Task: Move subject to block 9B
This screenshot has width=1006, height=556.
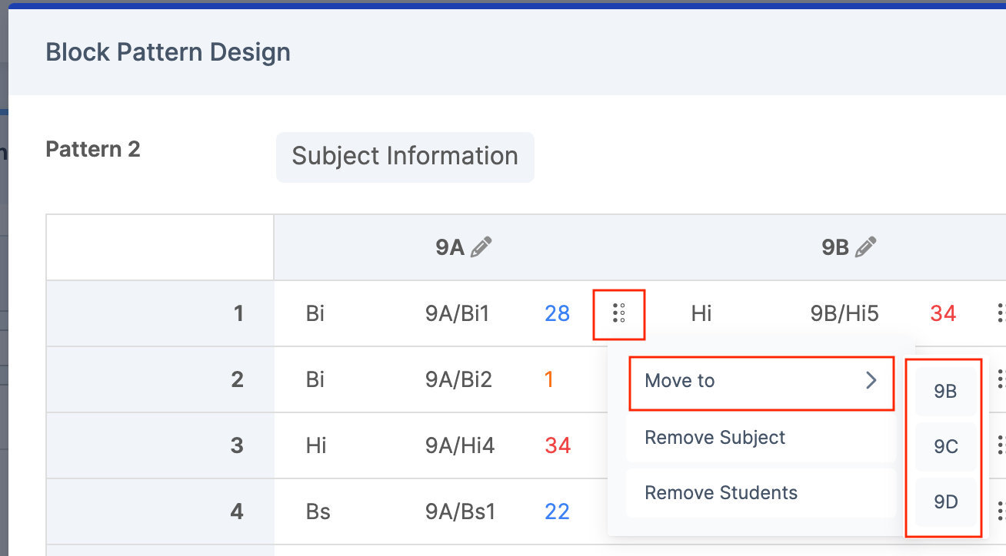Action: point(945,391)
